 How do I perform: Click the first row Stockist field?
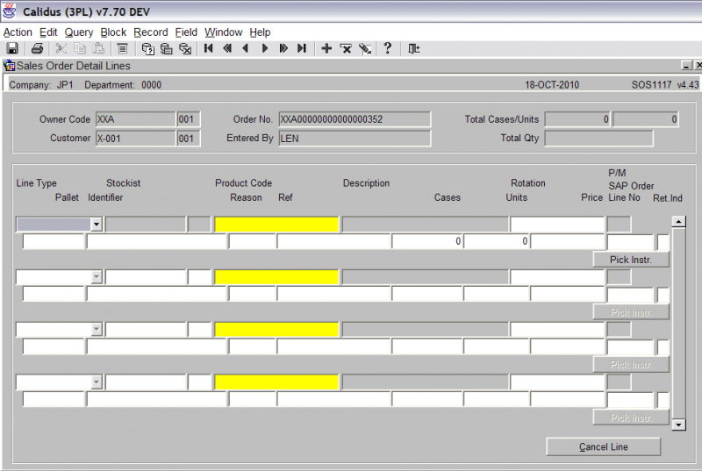pyautogui.click(x=146, y=224)
